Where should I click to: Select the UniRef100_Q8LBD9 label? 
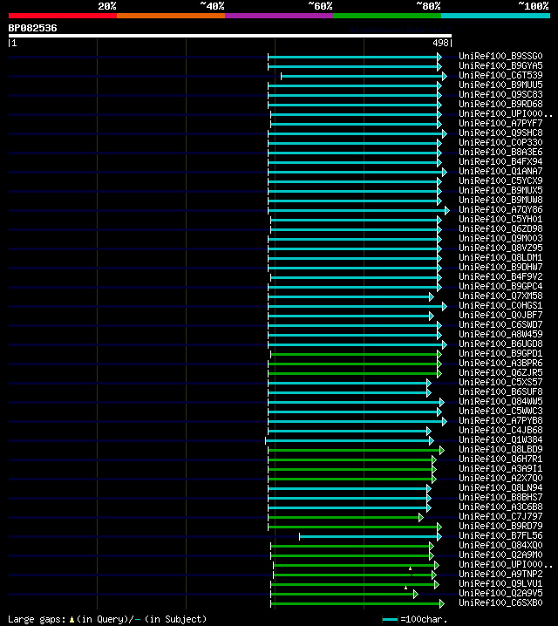click(500, 449)
